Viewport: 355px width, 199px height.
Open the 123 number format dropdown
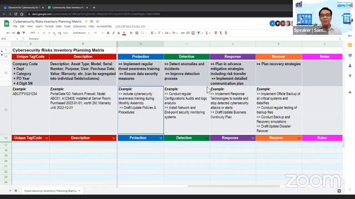pos(65,33)
